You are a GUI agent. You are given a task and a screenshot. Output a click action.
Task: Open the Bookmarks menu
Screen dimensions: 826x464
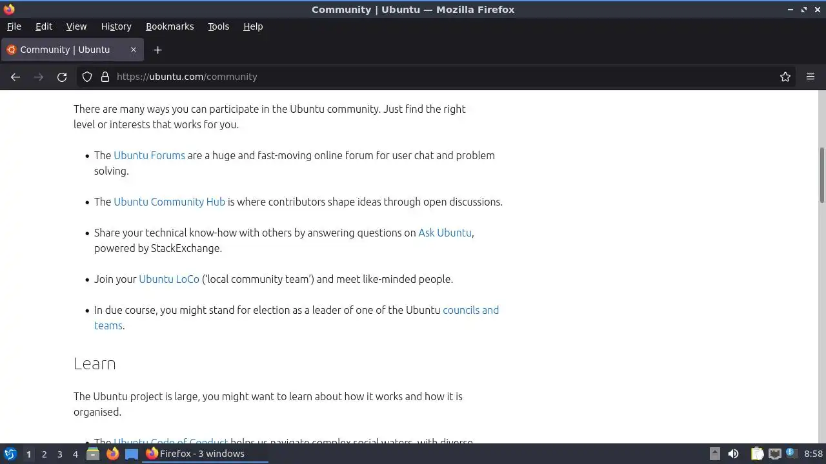point(170,26)
